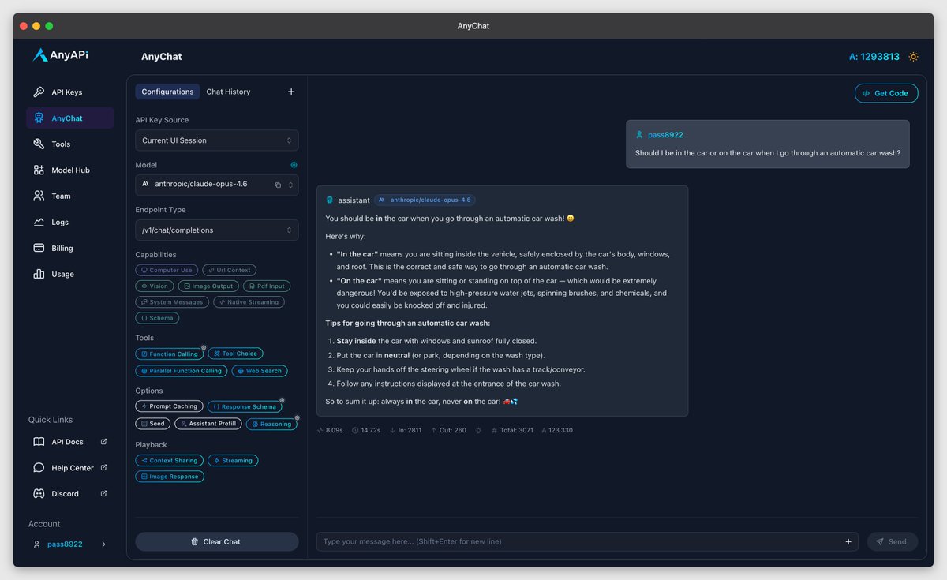The width and height of the screenshot is (947, 580).
Task: Toggle the Prompt Caching option
Action: [169, 406]
